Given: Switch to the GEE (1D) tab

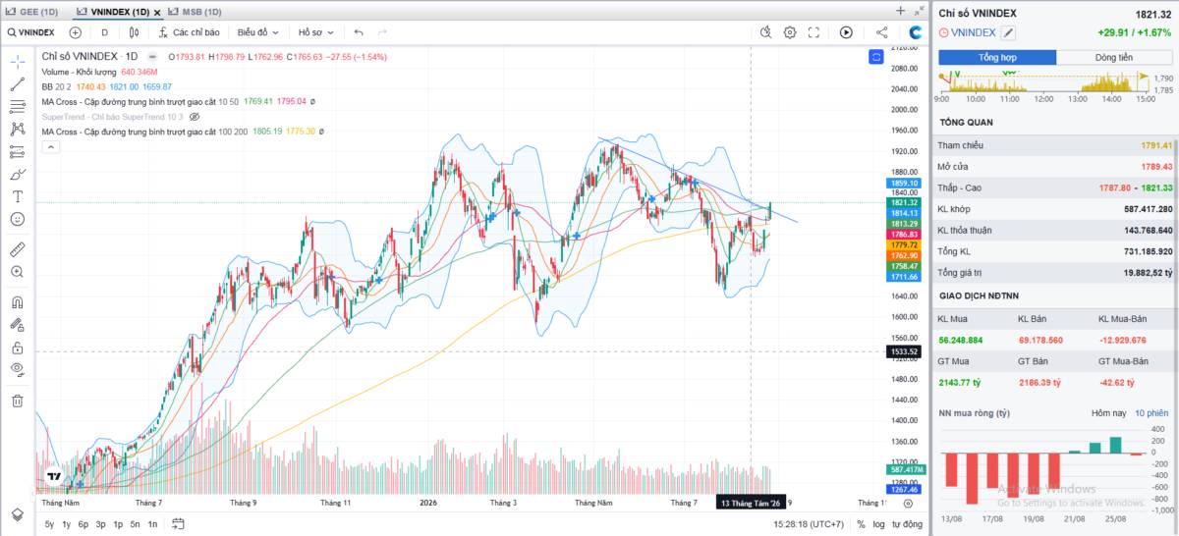Looking at the screenshot, I should pos(32,11).
